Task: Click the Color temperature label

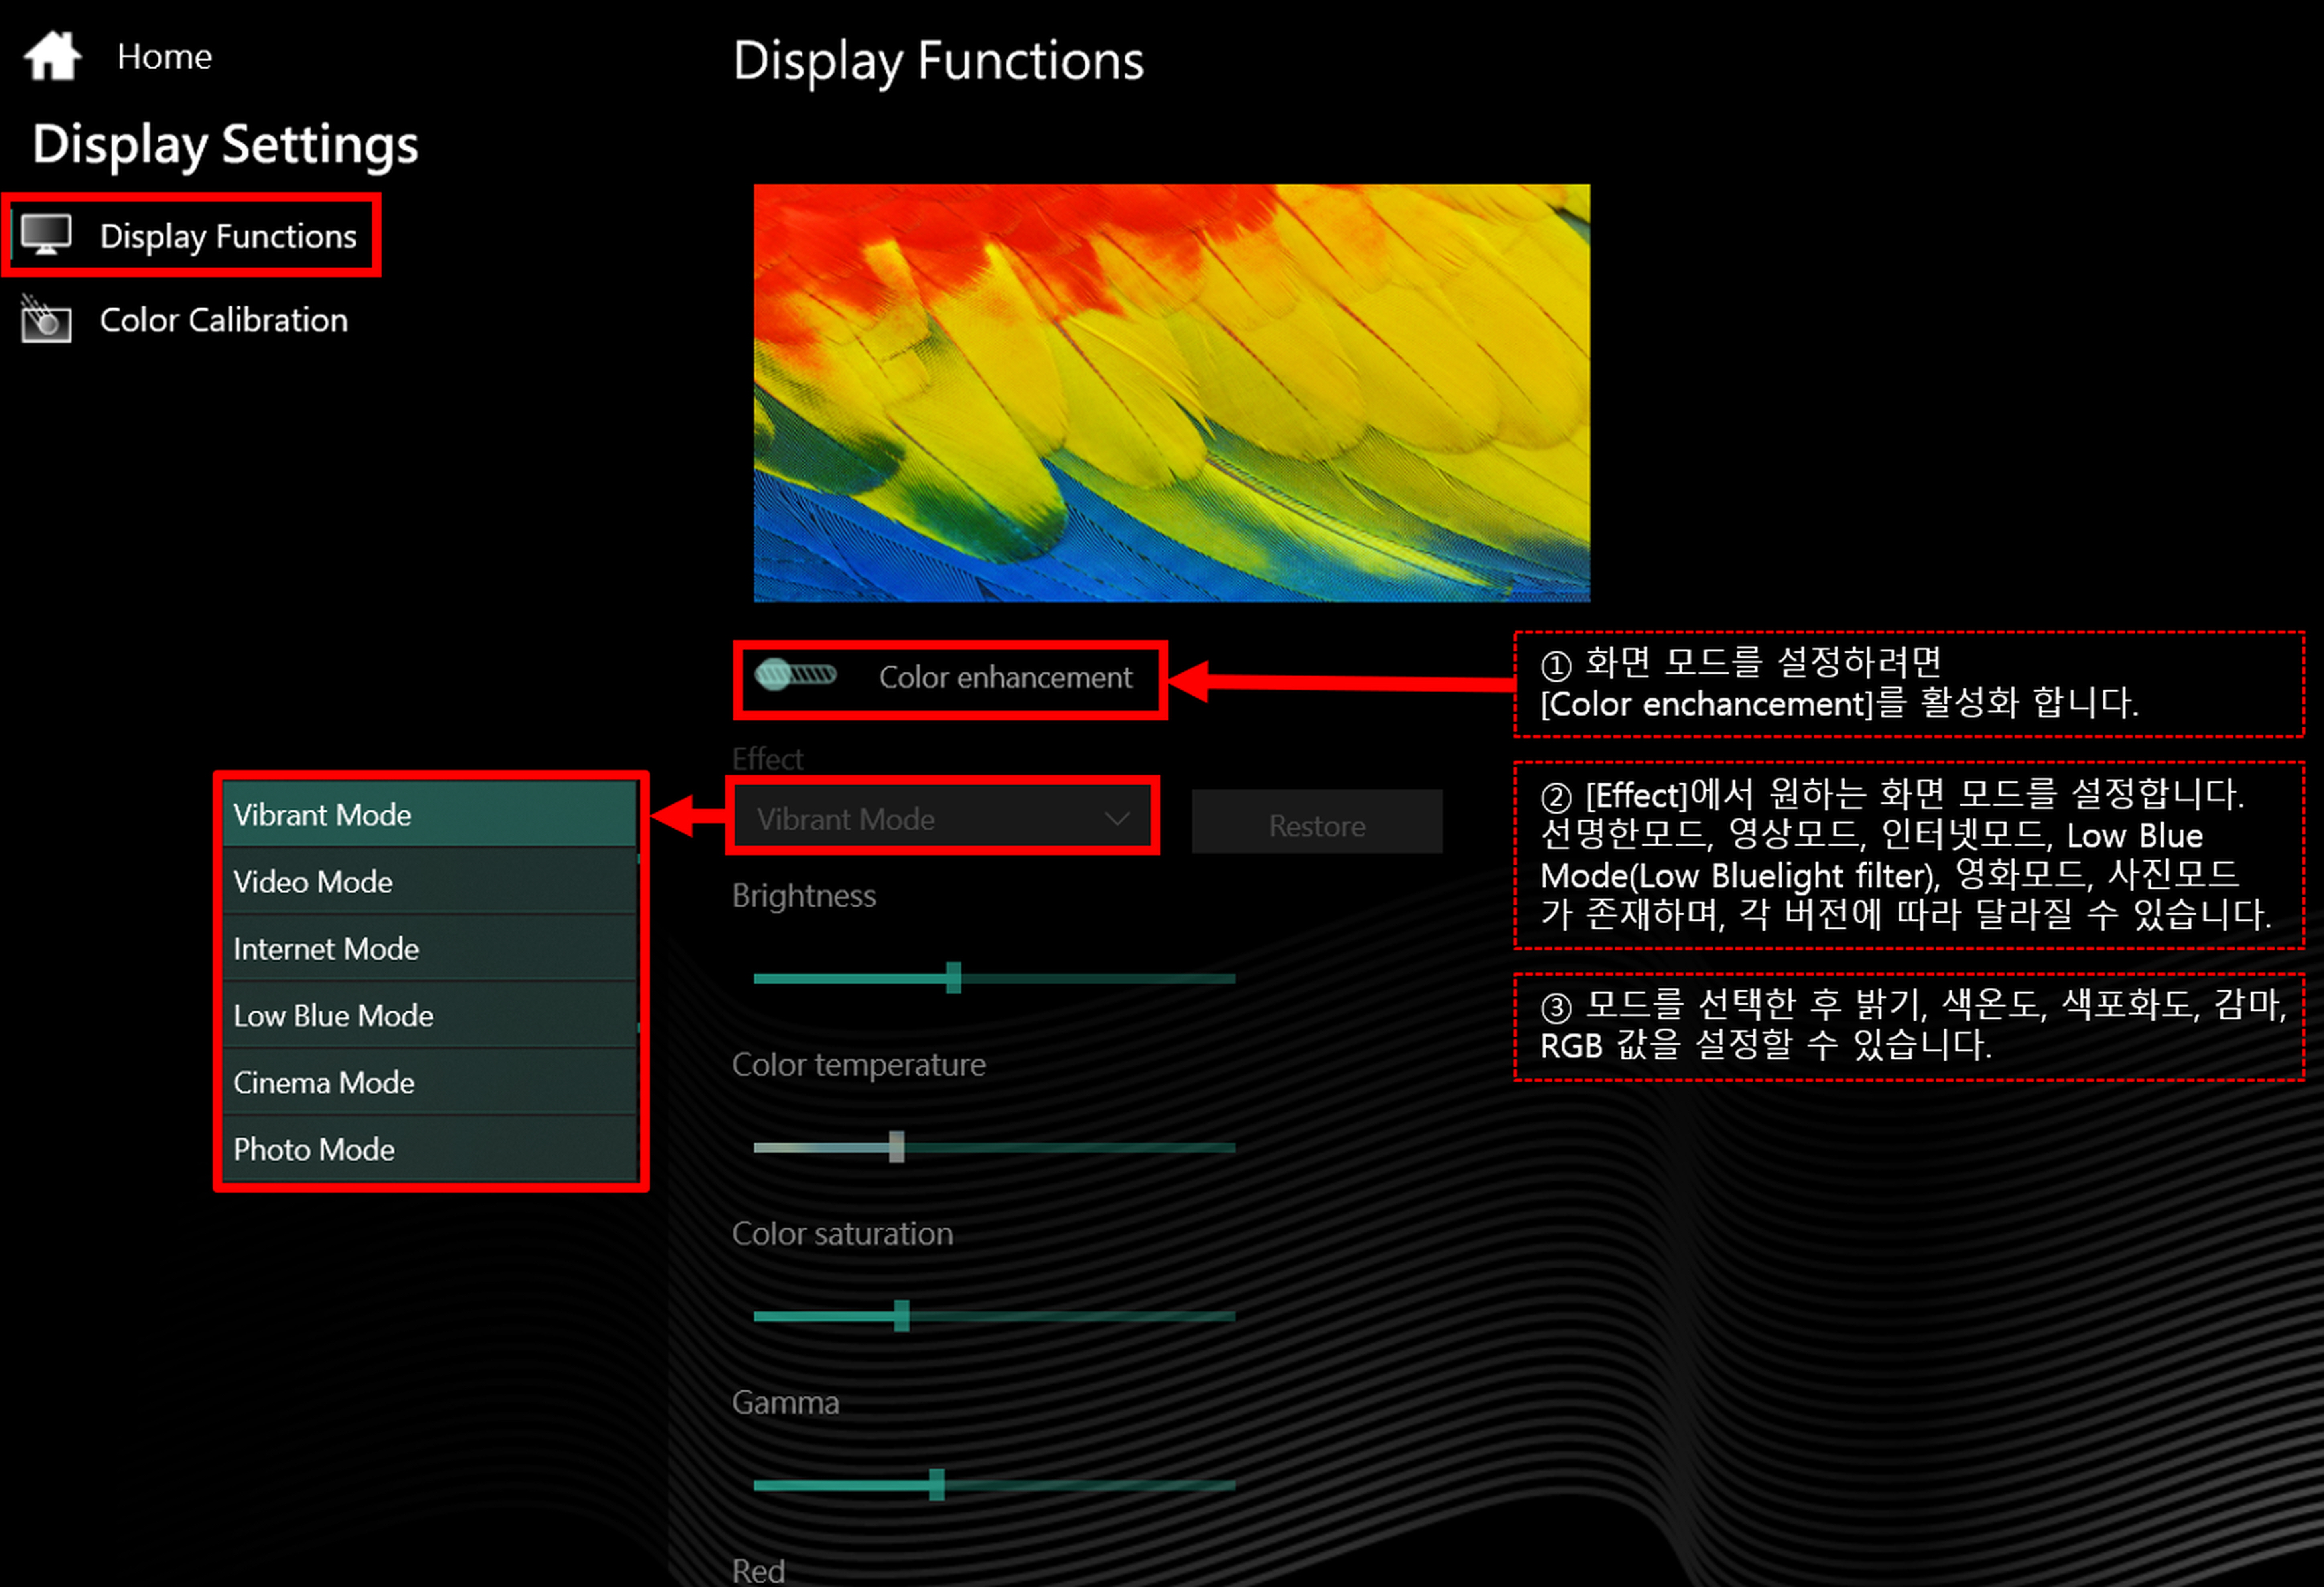Action: (859, 1065)
